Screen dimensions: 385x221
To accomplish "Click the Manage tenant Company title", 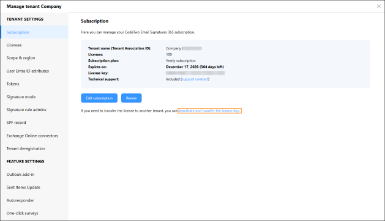I will 34,6.
